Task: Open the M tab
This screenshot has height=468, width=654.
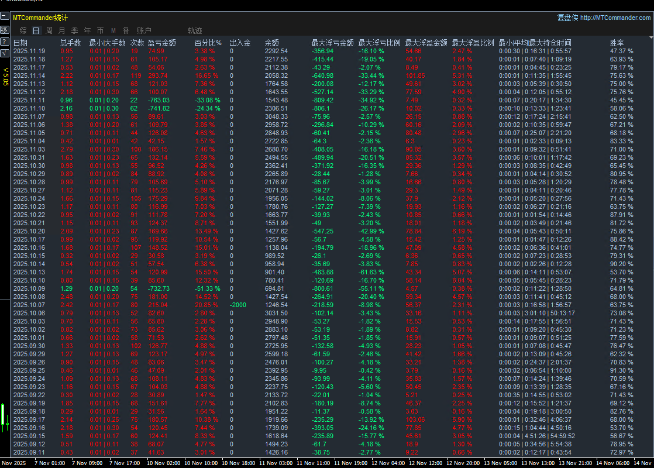Action: [113, 30]
